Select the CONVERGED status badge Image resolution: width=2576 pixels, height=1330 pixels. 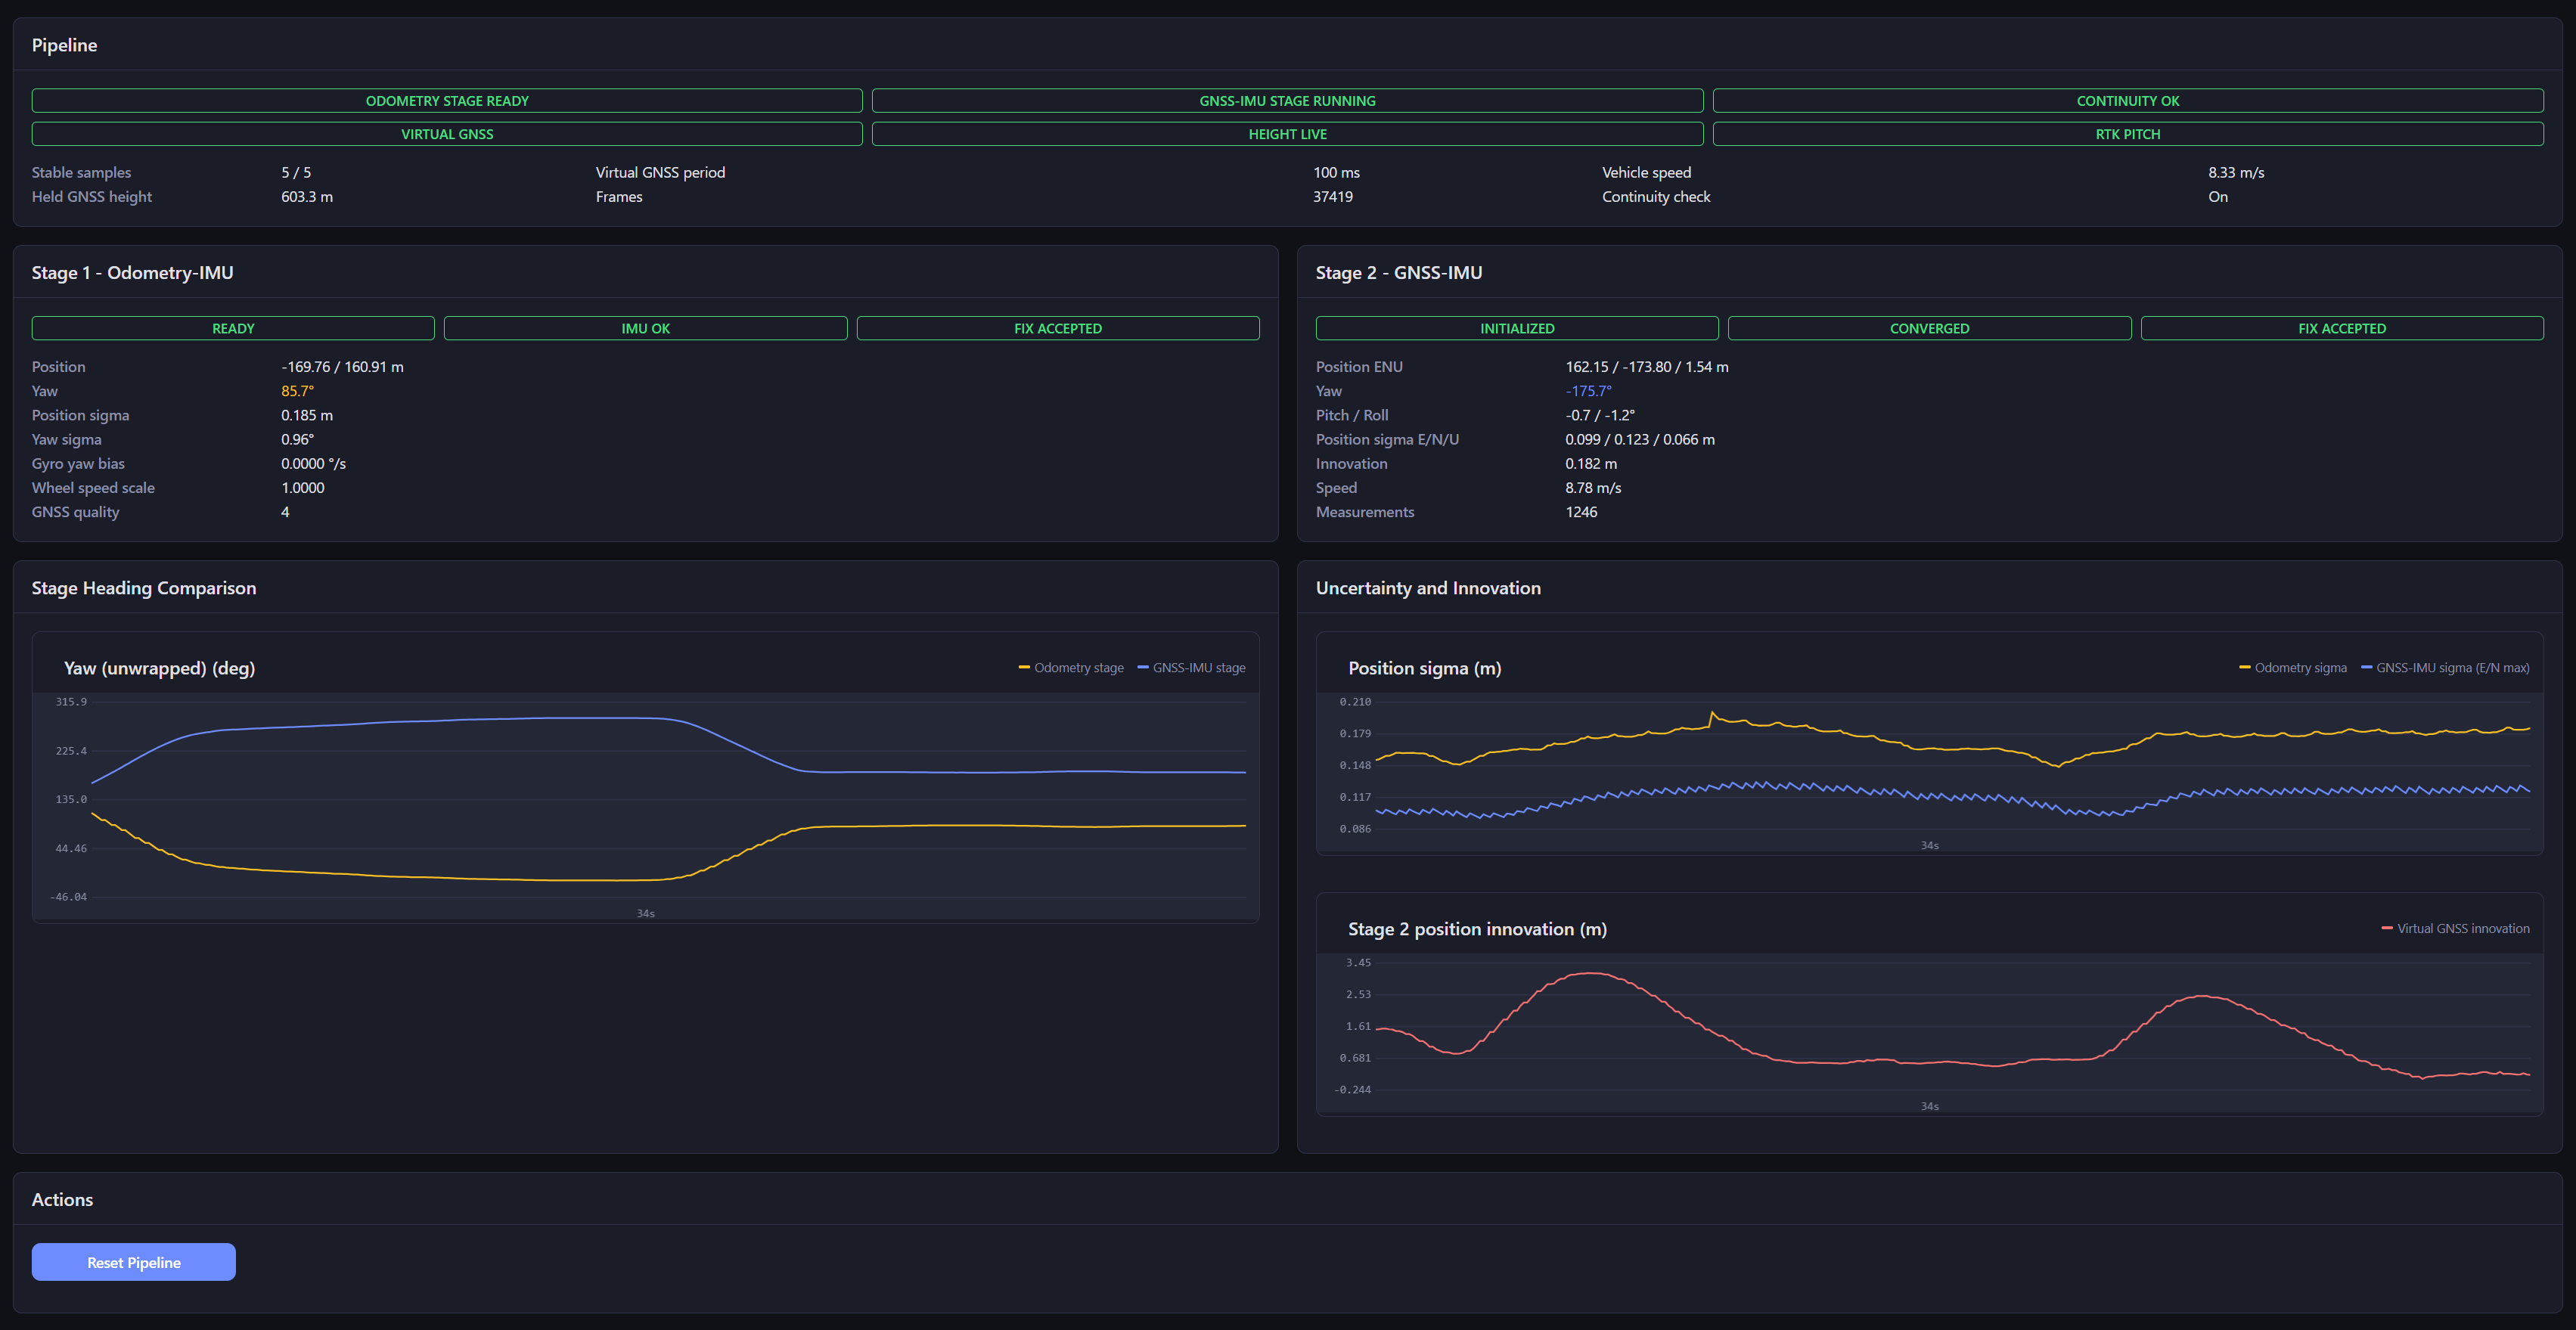click(x=1929, y=328)
